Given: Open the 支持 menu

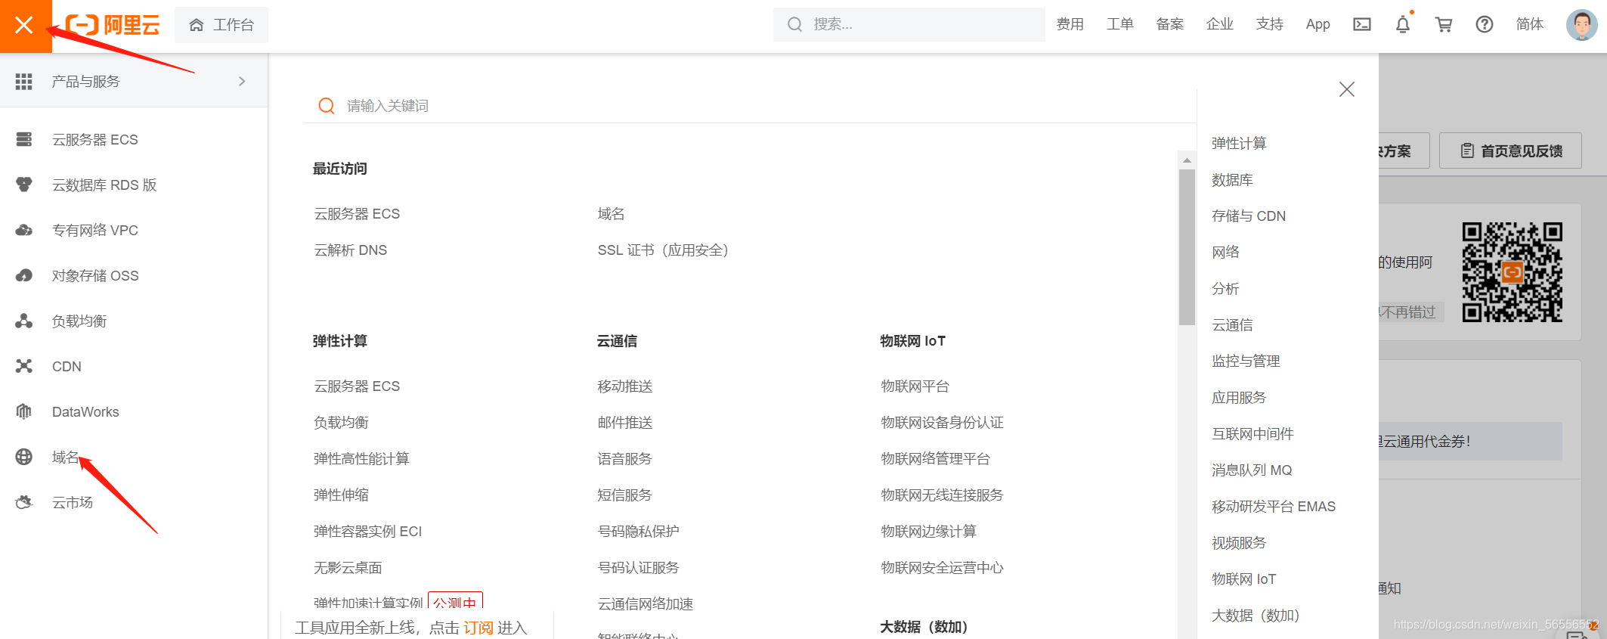Looking at the screenshot, I should pos(1269,24).
